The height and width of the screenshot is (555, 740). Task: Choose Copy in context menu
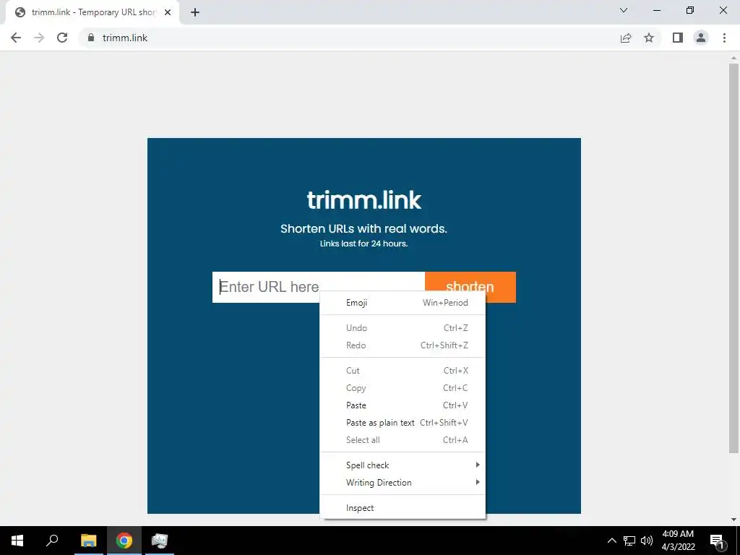(x=403, y=388)
